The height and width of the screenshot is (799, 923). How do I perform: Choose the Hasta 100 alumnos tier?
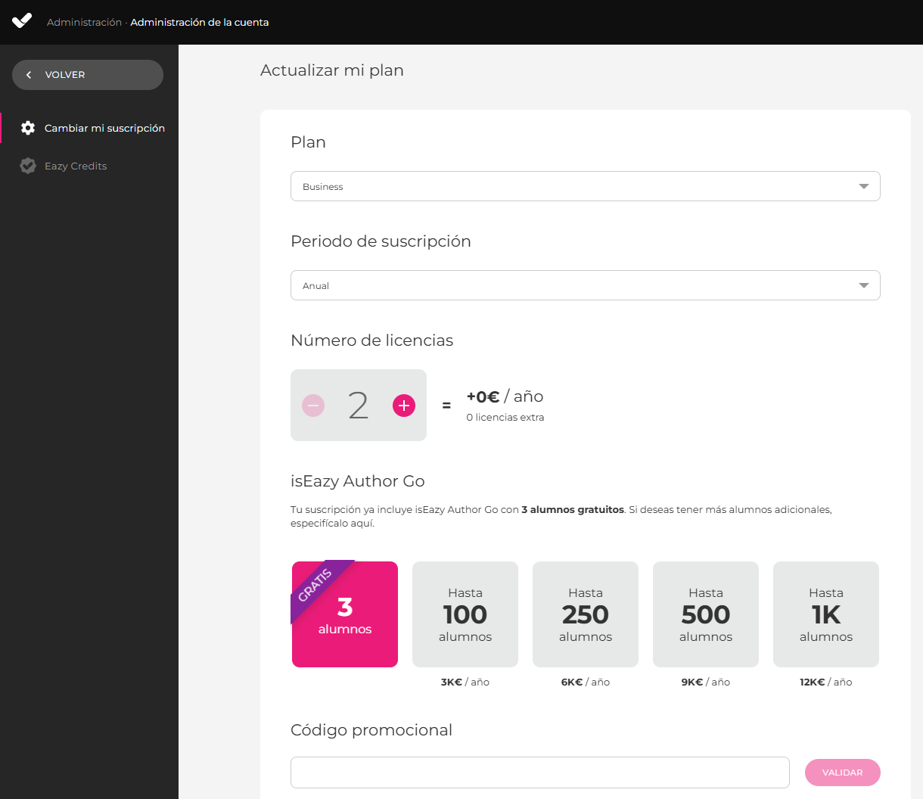coord(465,614)
